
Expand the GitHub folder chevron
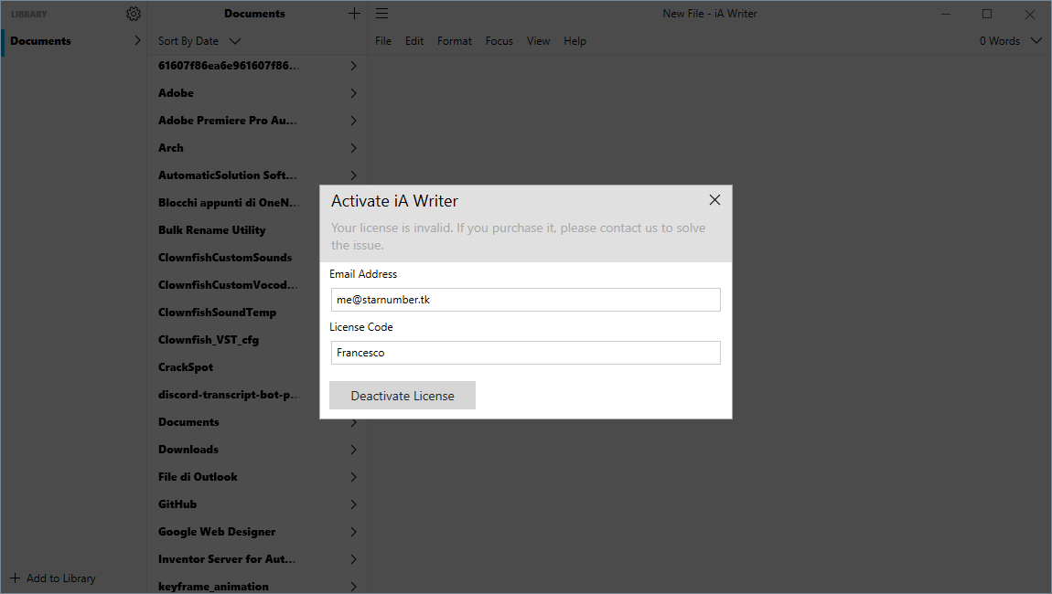(354, 504)
